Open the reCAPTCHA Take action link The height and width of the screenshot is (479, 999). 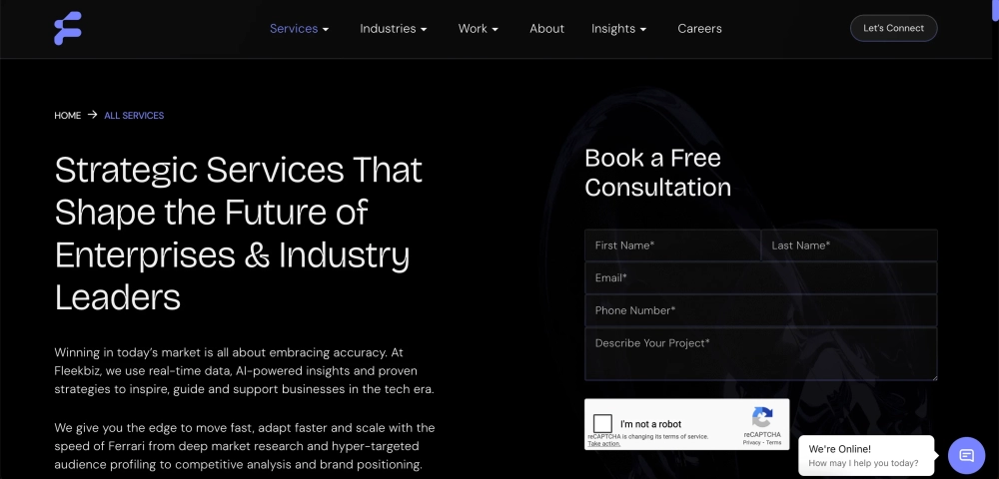[603, 444]
